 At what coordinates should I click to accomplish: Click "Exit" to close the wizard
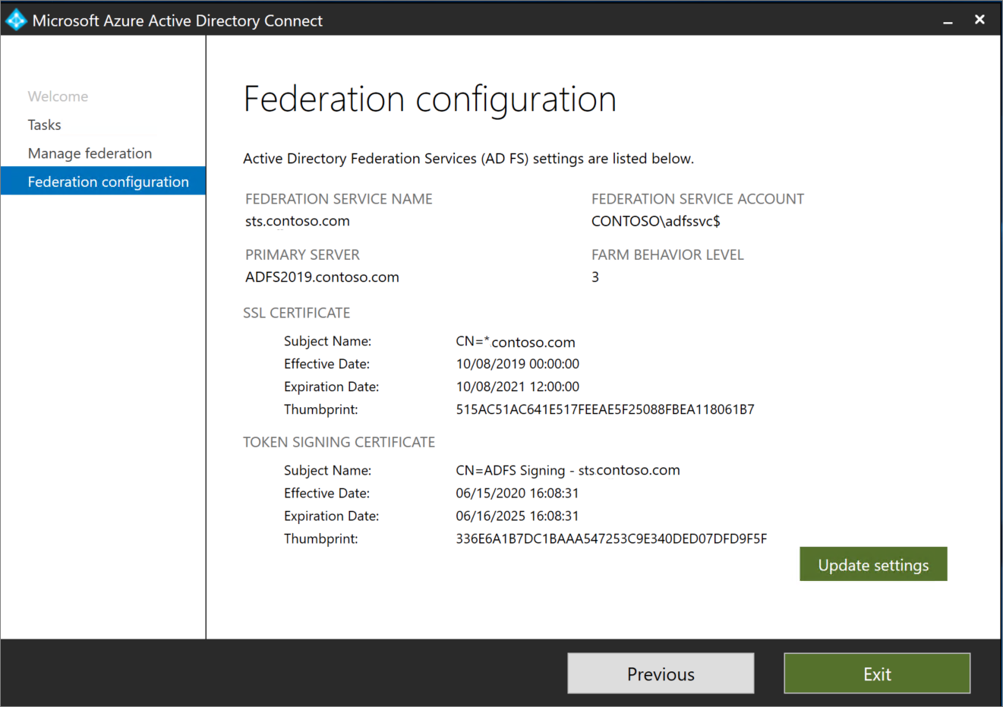click(876, 674)
